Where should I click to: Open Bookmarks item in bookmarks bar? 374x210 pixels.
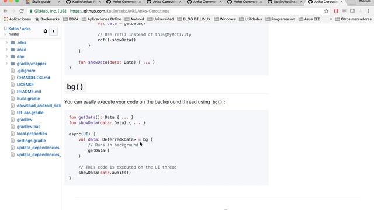[47, 19]
